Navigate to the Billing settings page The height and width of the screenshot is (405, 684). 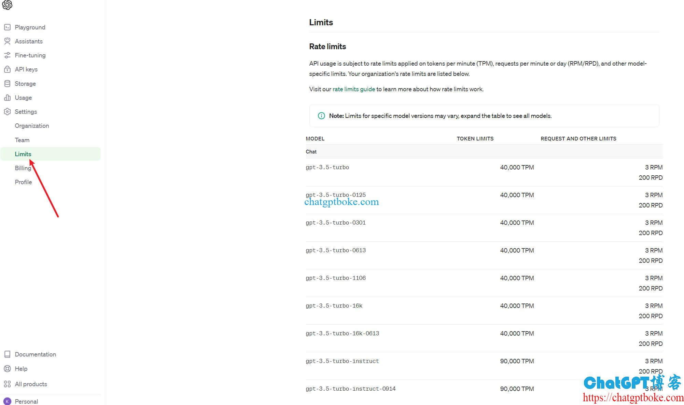[x=23, y=168]
